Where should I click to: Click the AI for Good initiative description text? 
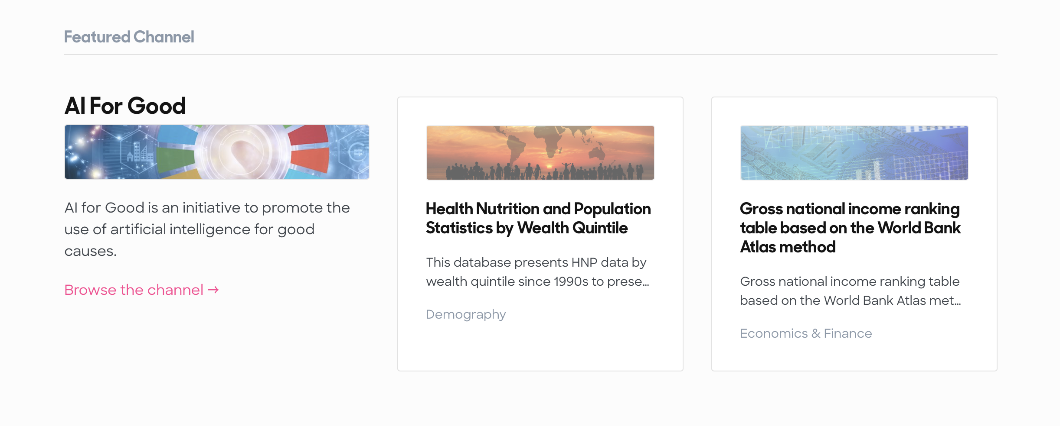click(207, 229)
